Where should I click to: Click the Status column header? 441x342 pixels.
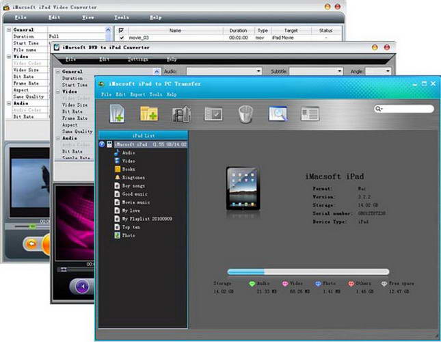[x=326, y=30]
